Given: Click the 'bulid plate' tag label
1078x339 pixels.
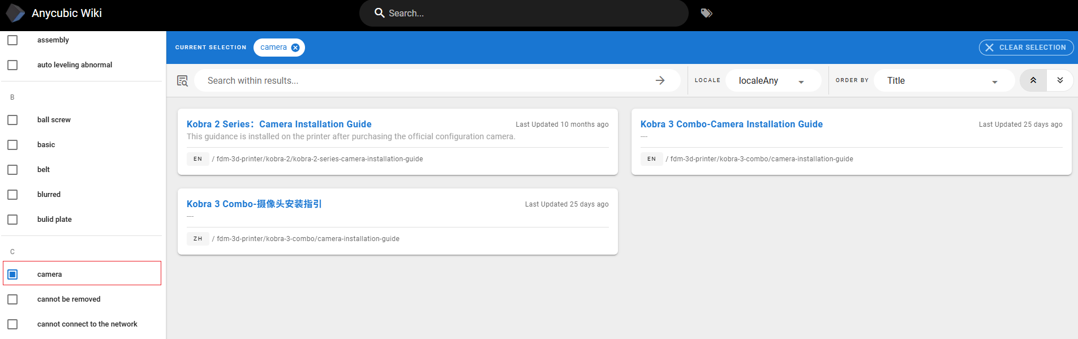Looking at the screenshot, I should click(54, 220).
